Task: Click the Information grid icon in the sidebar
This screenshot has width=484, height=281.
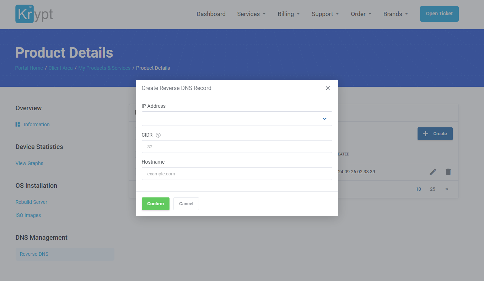Action: [x=18, y=124]
